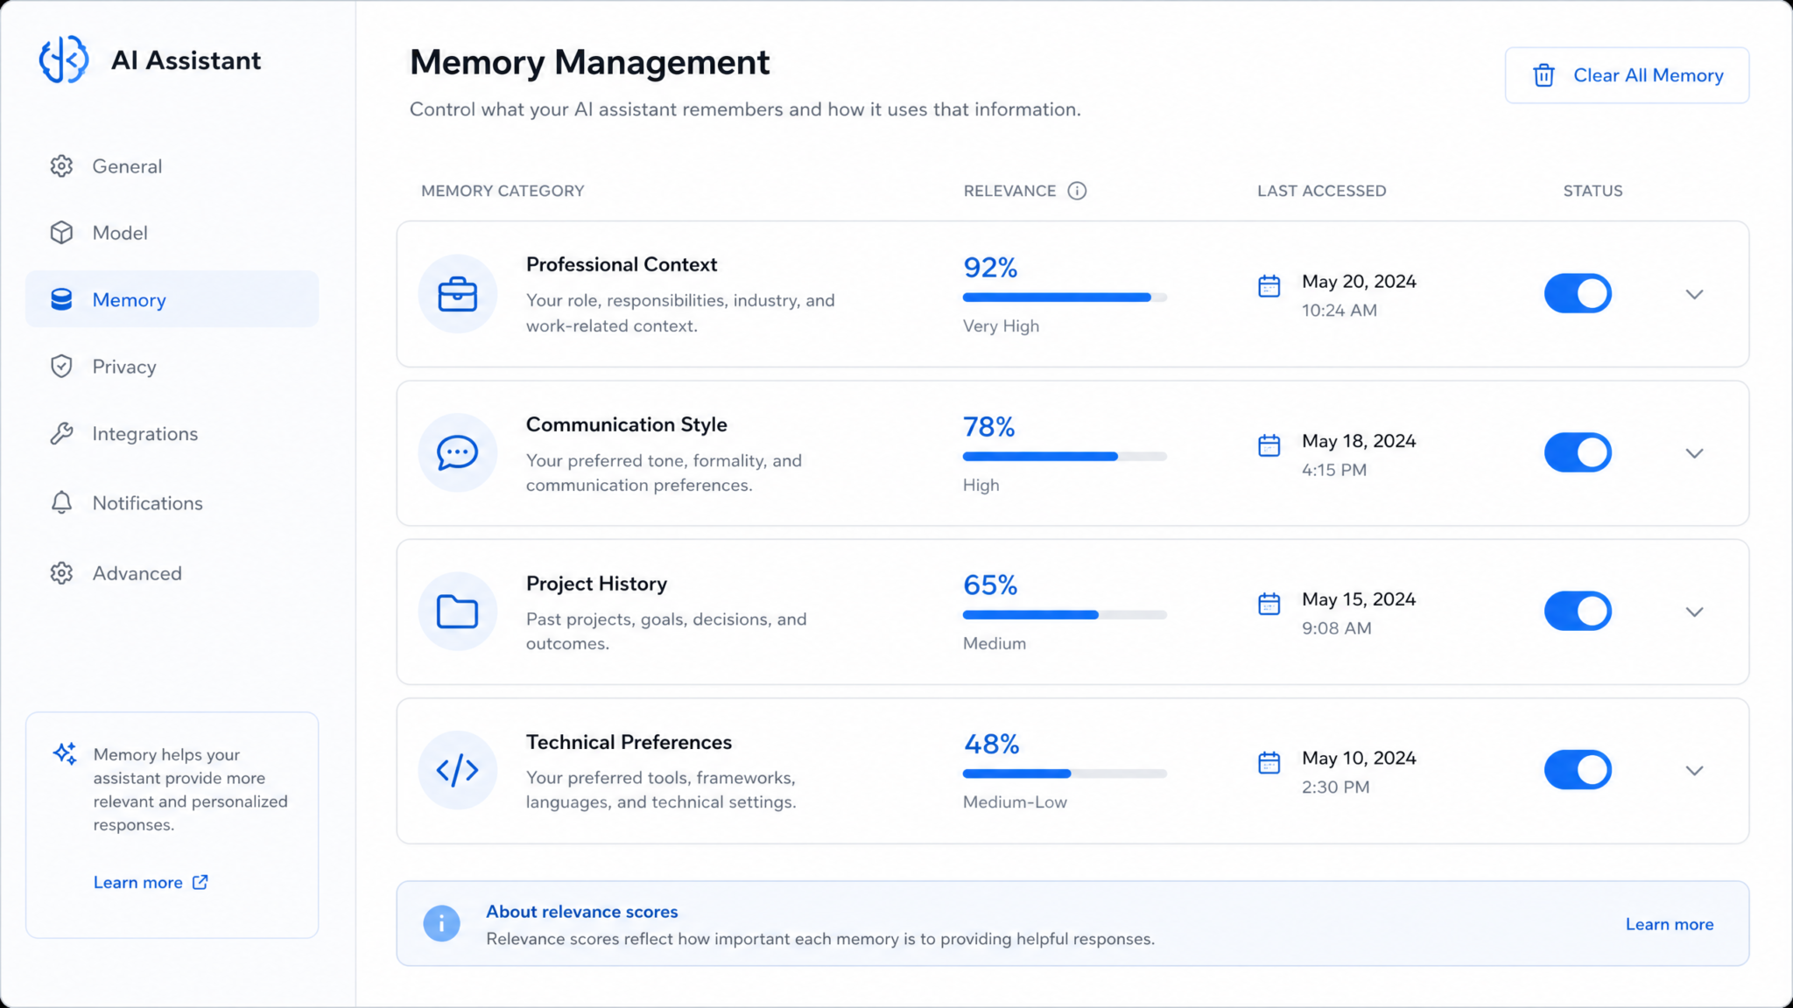Click the Communication Style title text

[x=626, y=424]
